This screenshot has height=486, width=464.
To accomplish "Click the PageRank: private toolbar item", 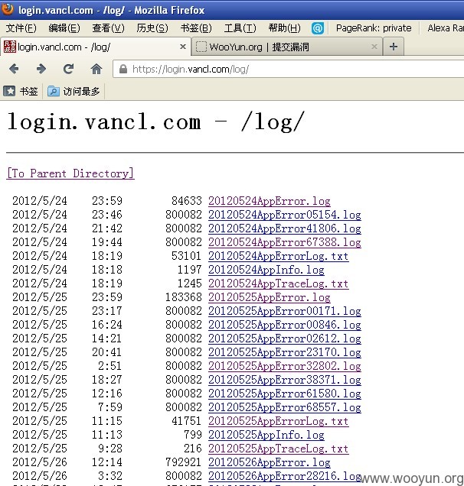I will (x=374, y=28).
